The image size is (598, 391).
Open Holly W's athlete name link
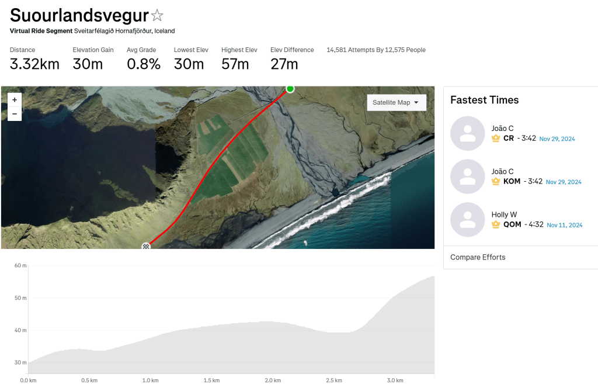[504, 214]
